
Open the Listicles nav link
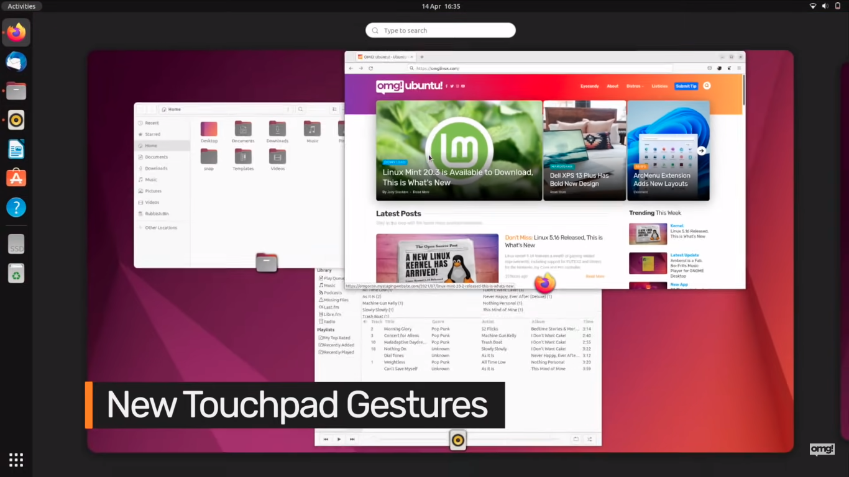(x=659, y=86)
